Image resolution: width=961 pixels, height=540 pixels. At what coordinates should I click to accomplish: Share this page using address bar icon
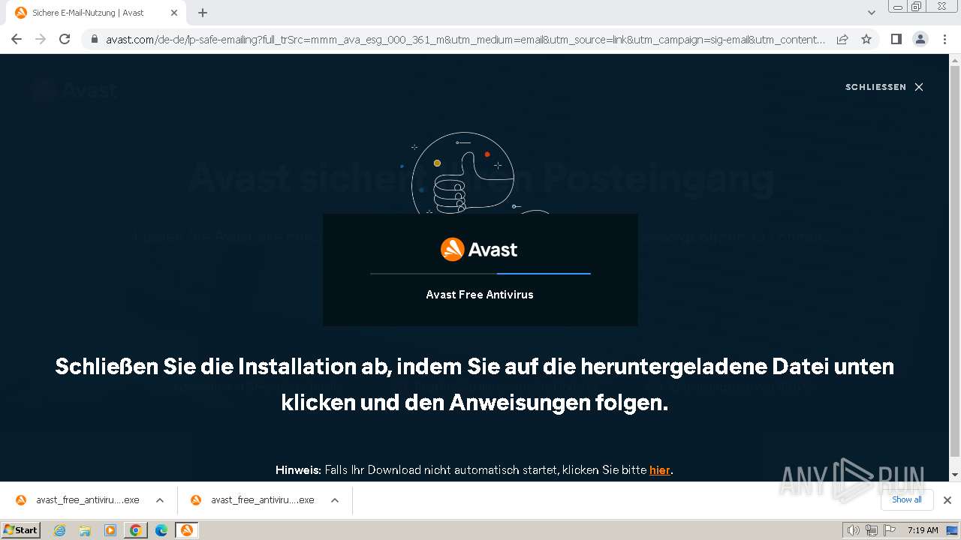(842, 39)
